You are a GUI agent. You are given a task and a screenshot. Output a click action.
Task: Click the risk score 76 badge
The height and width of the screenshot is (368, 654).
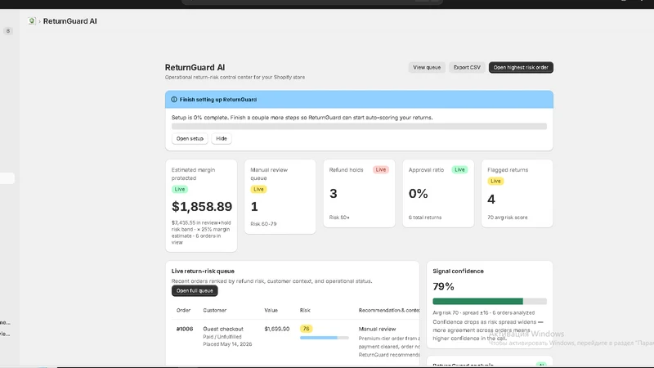tap(306, 329)
